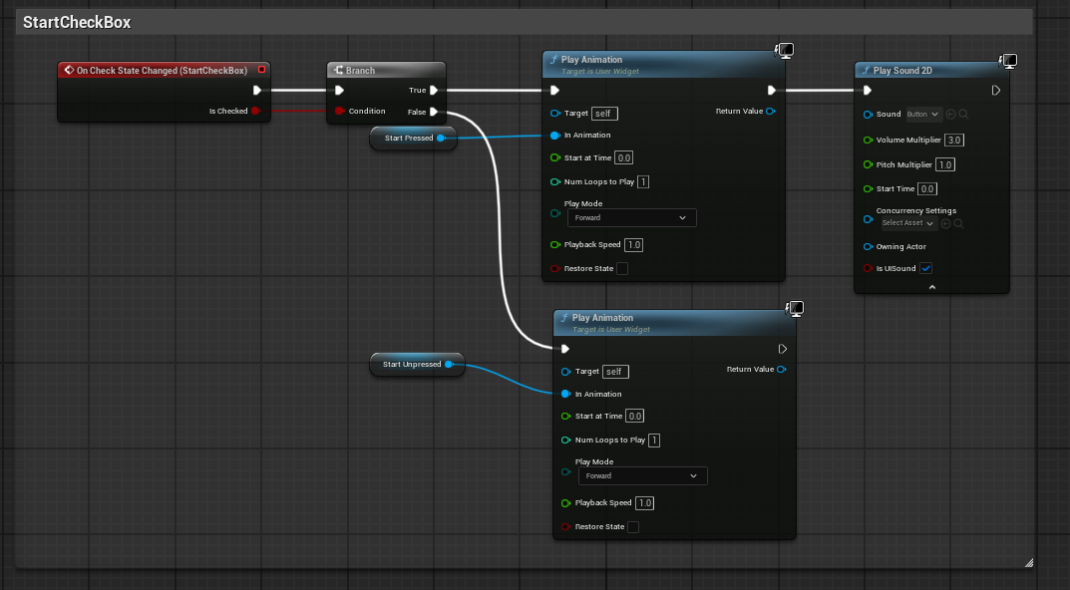Click Play Sound 2D output exec pin
Image resolution: width=1070 pixels, height=590 pixels.
[996, 90]
